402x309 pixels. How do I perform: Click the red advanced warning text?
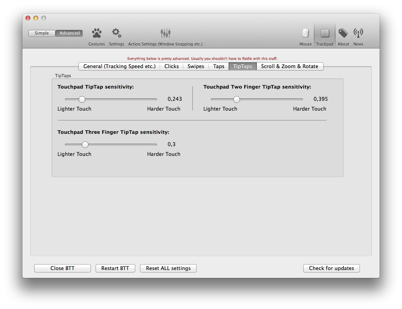[x=202, y=59]
